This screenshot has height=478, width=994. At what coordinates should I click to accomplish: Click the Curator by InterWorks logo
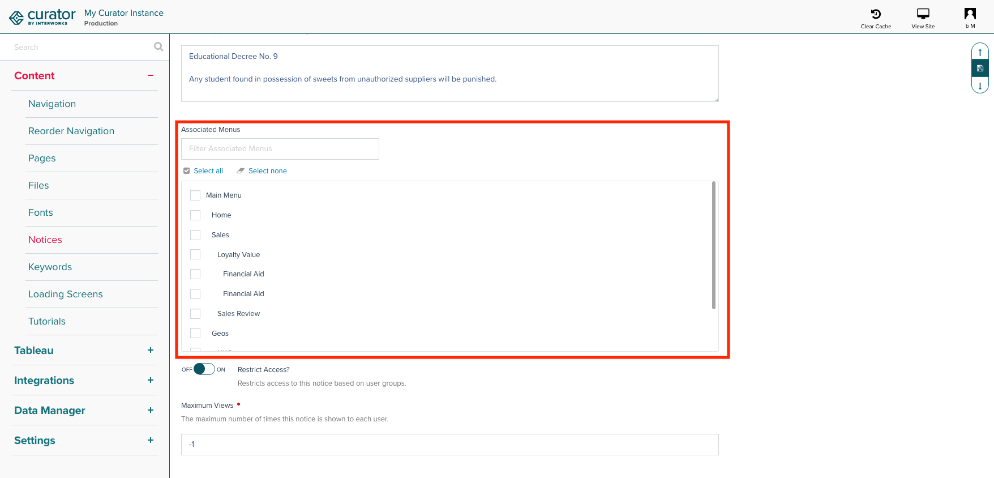coord(42,17)
